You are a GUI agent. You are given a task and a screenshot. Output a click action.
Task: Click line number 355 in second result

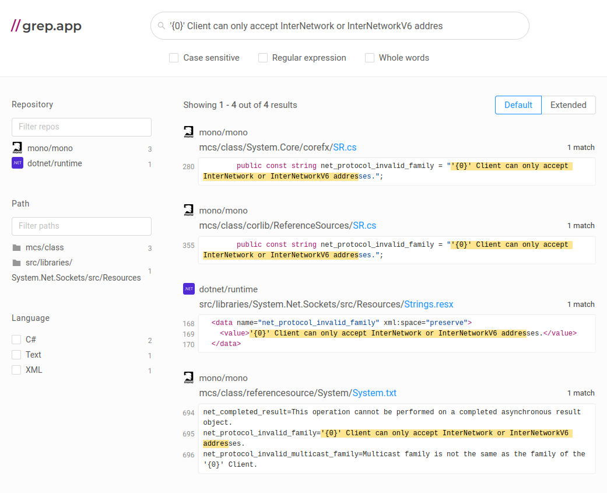point(188,245)
